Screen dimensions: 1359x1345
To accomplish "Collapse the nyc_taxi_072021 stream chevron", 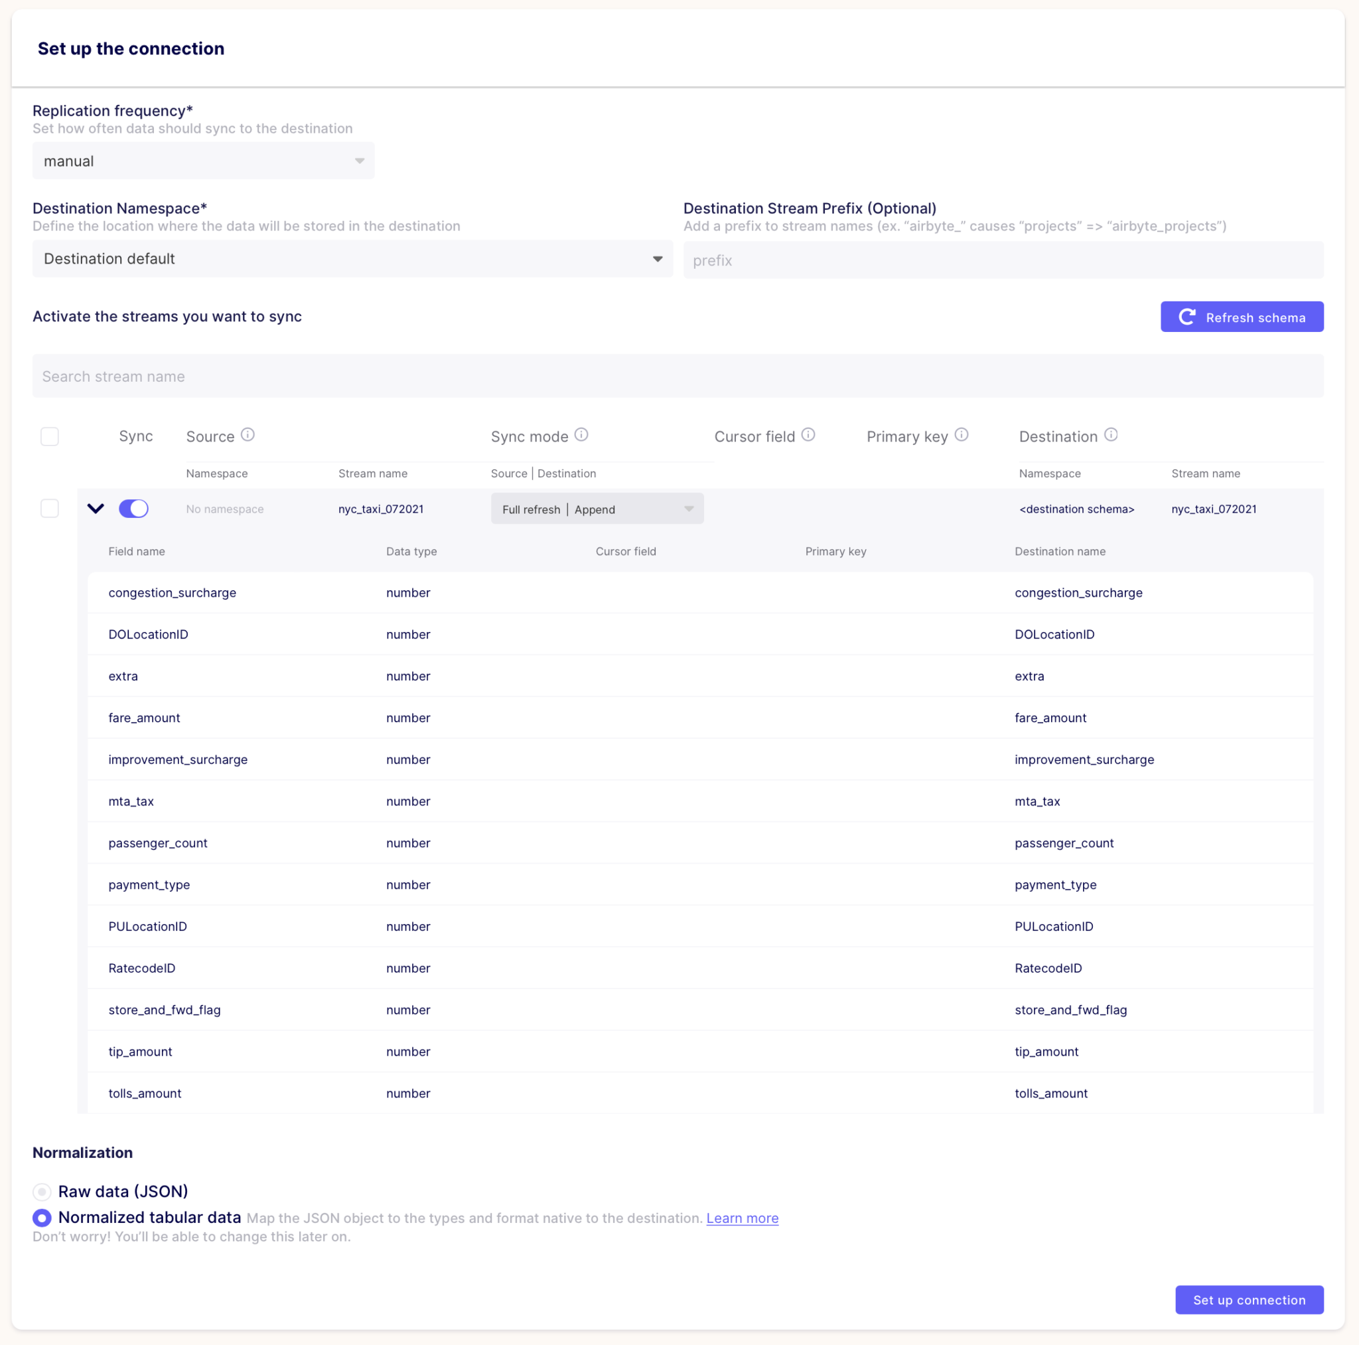I will (96, 508).
